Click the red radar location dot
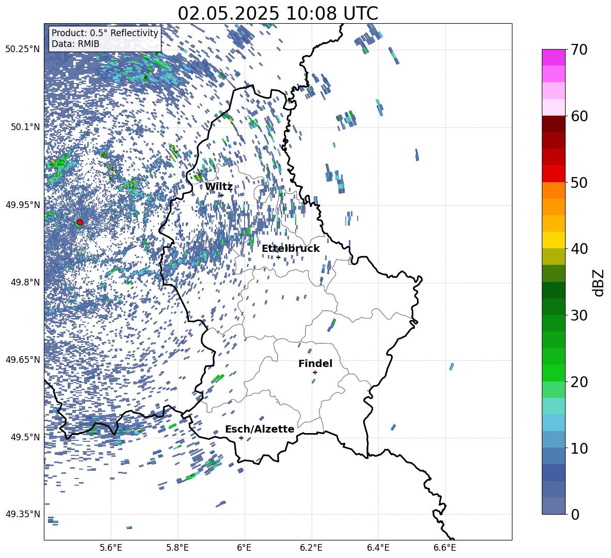611x558 pixels. click(80, 222)
